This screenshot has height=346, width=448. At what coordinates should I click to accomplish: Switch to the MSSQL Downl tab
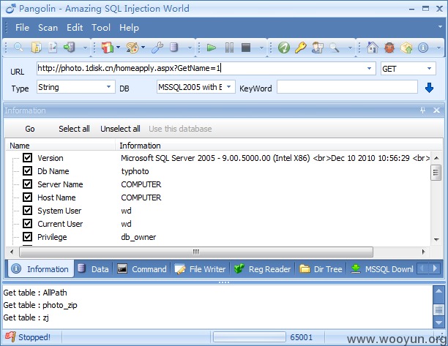[x=381, y=269]
